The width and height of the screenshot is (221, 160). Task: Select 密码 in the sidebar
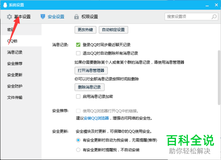(21, 30)
